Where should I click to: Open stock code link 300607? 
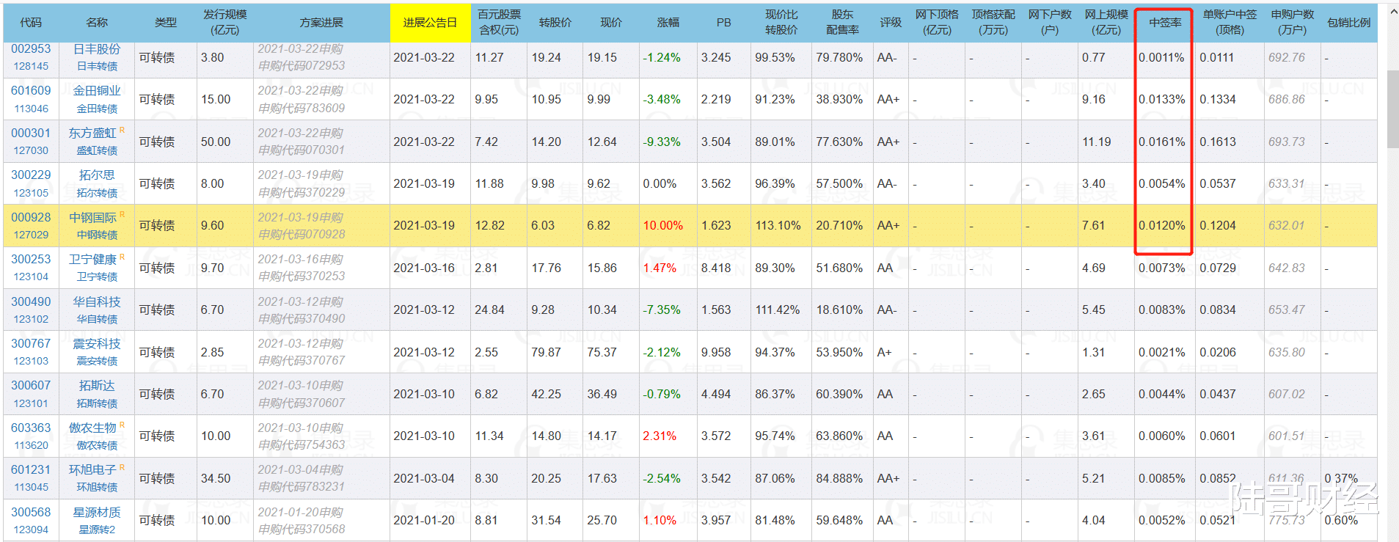pos(31,386)
